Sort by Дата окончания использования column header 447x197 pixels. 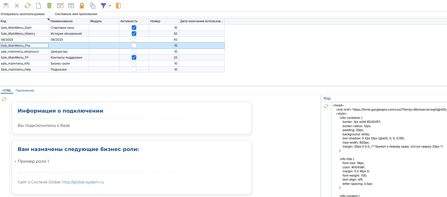(202, 21)
